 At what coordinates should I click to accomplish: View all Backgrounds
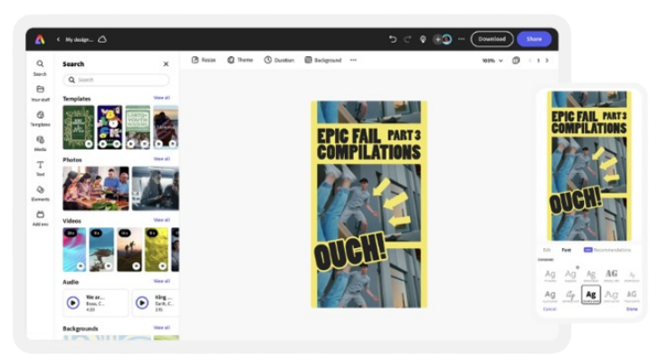[162, 327]
